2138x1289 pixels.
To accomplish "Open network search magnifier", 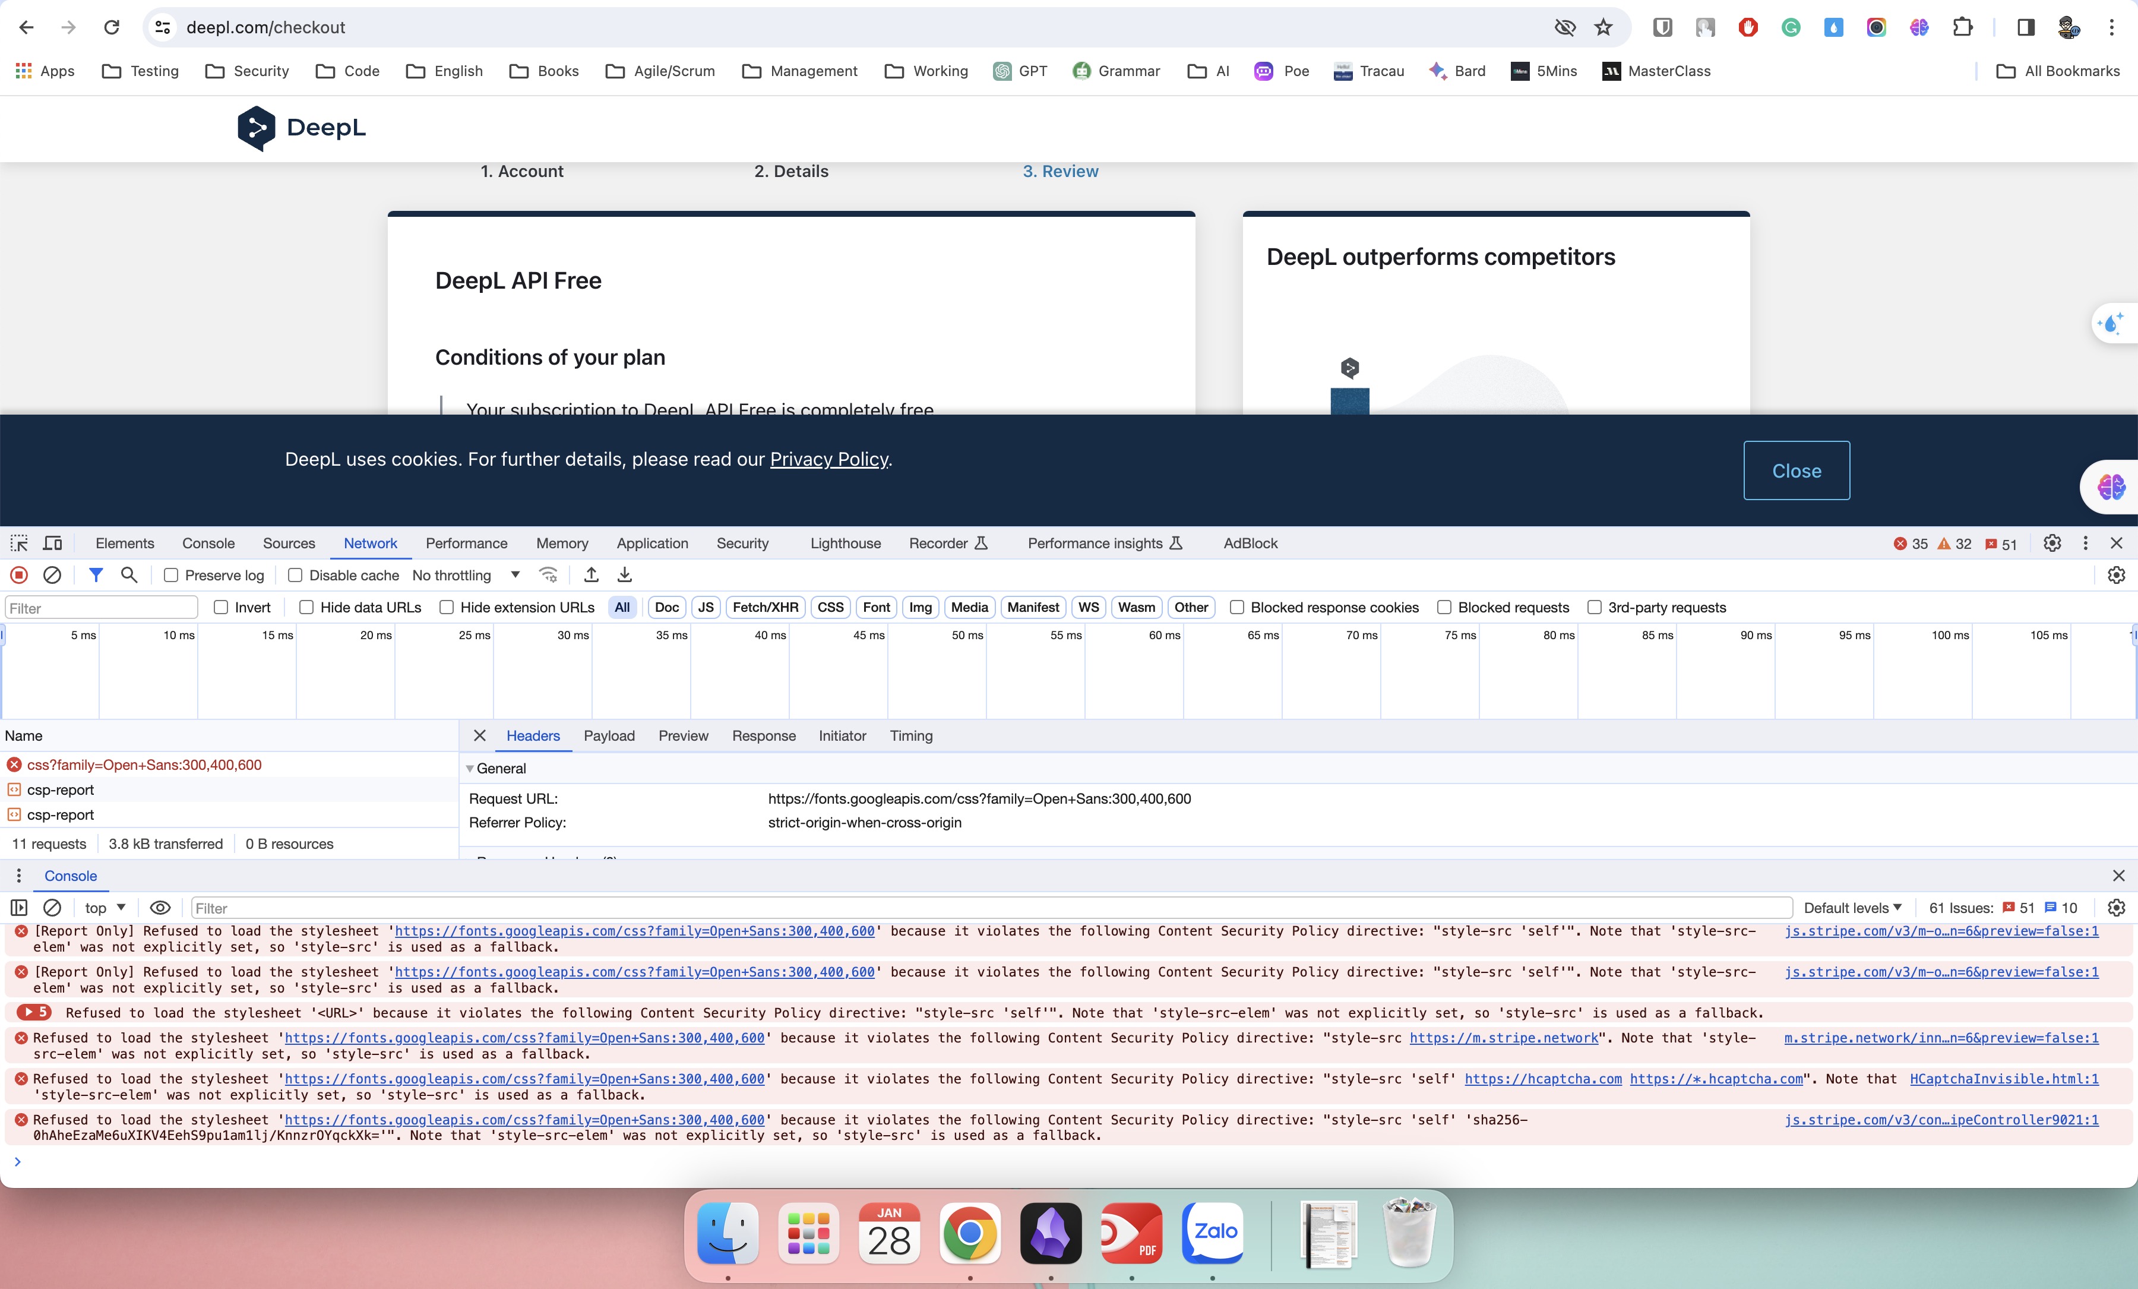I will tap(129, 576).
